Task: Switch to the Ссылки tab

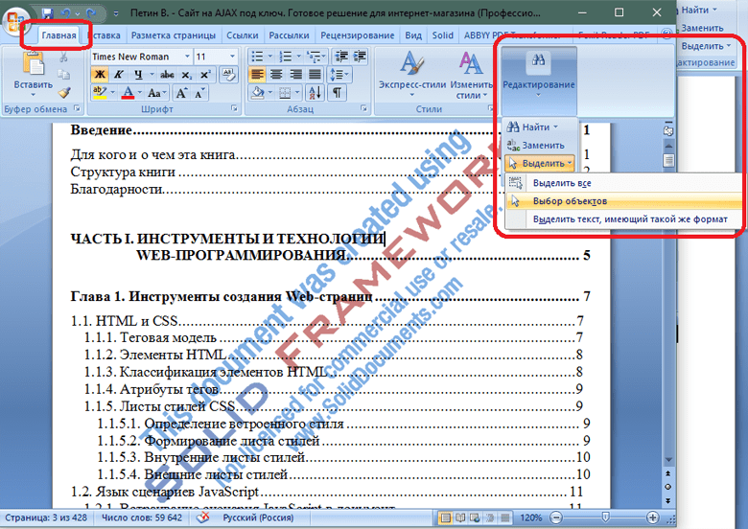Action: pos(243,35)
